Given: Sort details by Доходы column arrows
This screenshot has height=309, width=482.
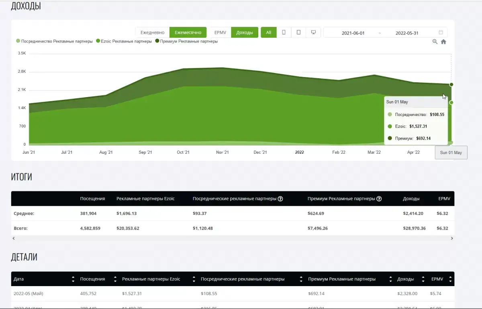Looking at the screenshot, I should click(x=423, y=279).
